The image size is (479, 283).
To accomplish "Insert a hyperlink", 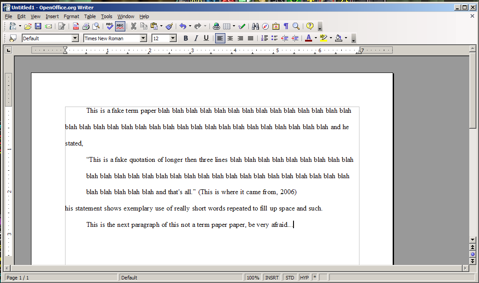I will click(x=216, y=27).
